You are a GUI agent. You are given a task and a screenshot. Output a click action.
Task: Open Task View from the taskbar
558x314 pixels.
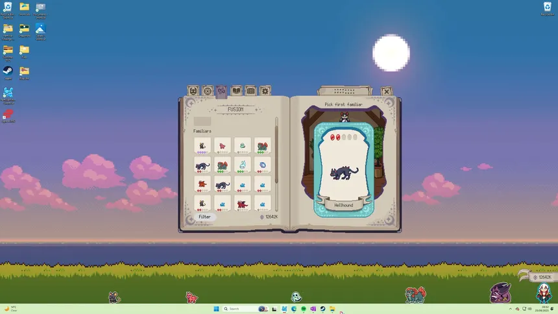coord(274,309)
